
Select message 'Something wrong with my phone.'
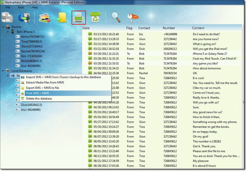(x=215, y=122)
